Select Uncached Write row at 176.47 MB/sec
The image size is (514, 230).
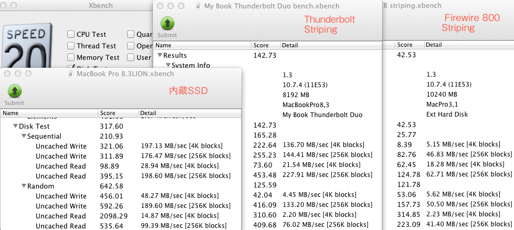pyautogui.click(x=121, y=156)
